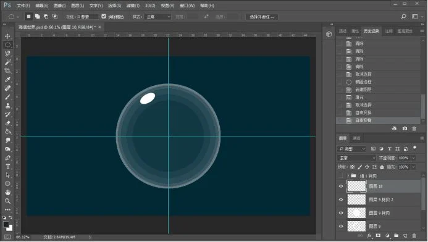Create a new layer icon

[405, 236]
